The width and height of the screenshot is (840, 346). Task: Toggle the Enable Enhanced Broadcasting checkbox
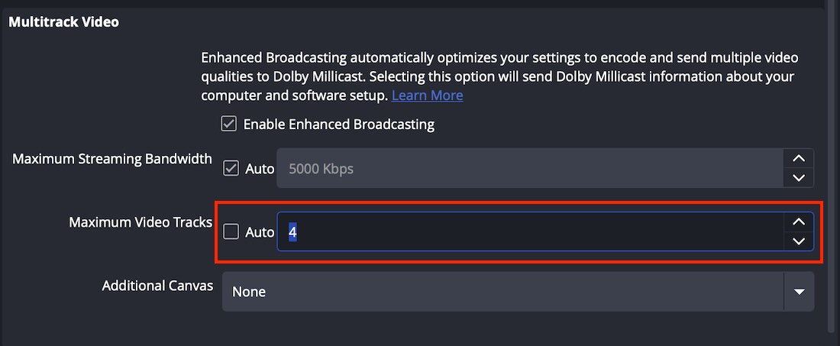(228, 124)
